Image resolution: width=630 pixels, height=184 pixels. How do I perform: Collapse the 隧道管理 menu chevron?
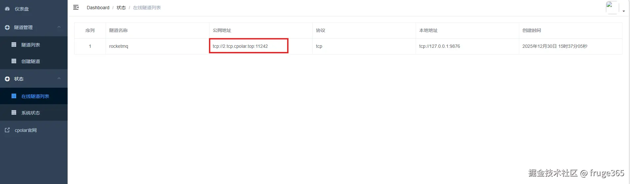point(59,27)
